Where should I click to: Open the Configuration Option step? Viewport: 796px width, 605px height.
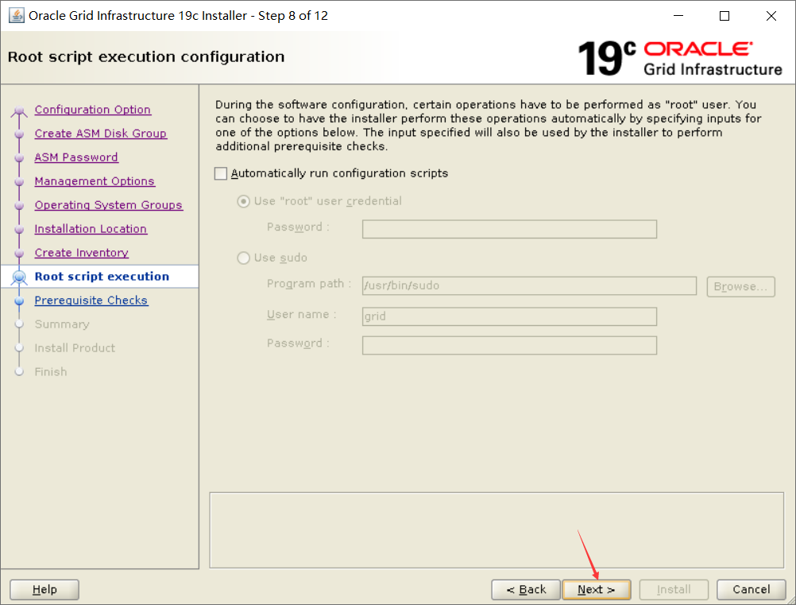click(92, 110)
